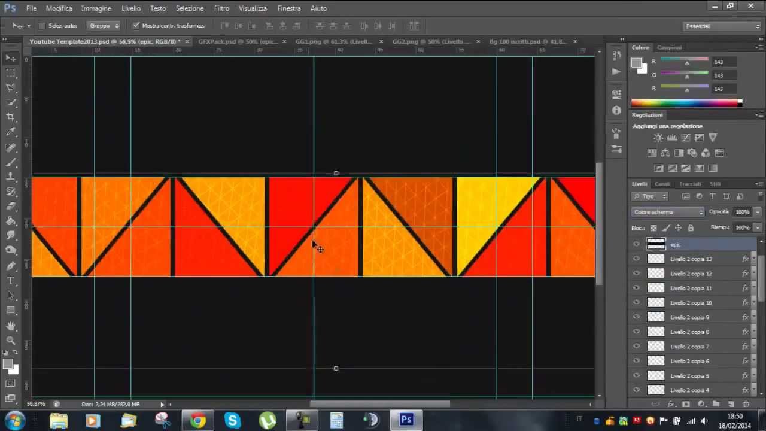Open Color panel flyout menu

pyautogui.click(x=758, y=47)
